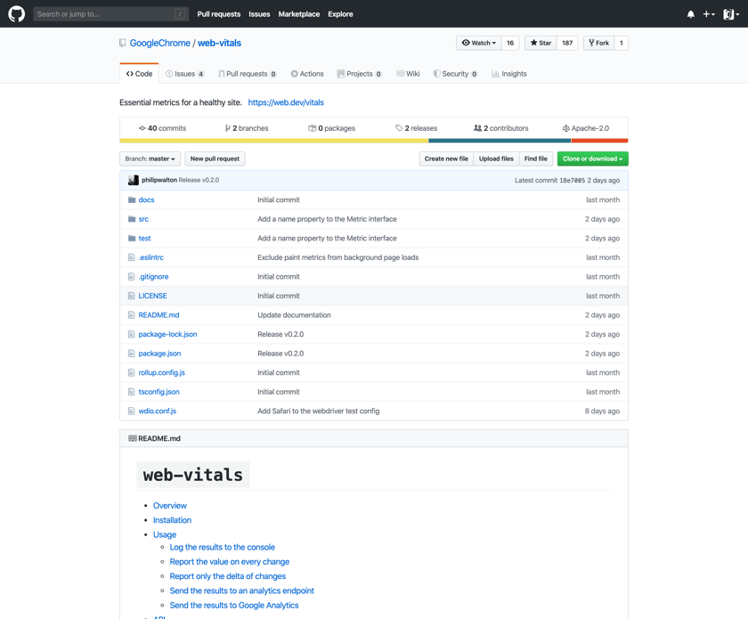Open the Security tab
The image size is (748, 619).
[x=455, y=74]
